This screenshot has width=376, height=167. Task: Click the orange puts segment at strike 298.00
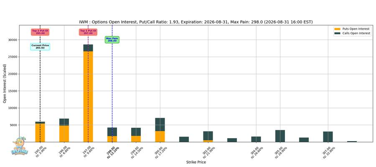click(x=112, y=139)
